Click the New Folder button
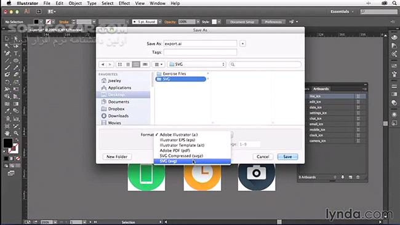 [117, 157]
